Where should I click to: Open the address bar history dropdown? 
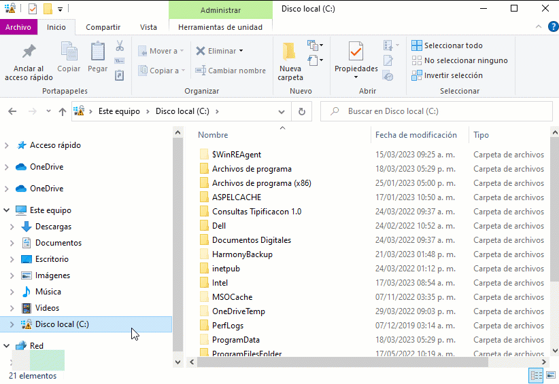pyautogui.click(x=282, y=111)
